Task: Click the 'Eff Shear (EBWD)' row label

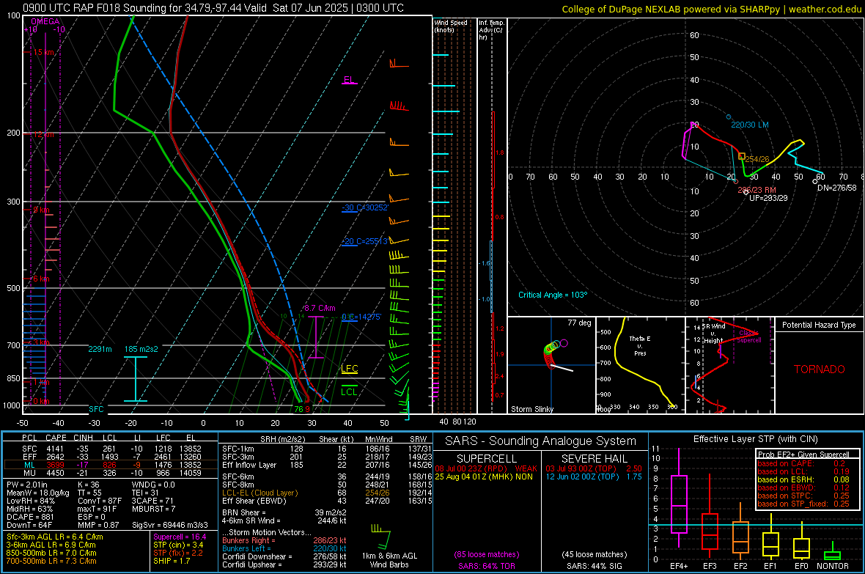Action: 254,501
